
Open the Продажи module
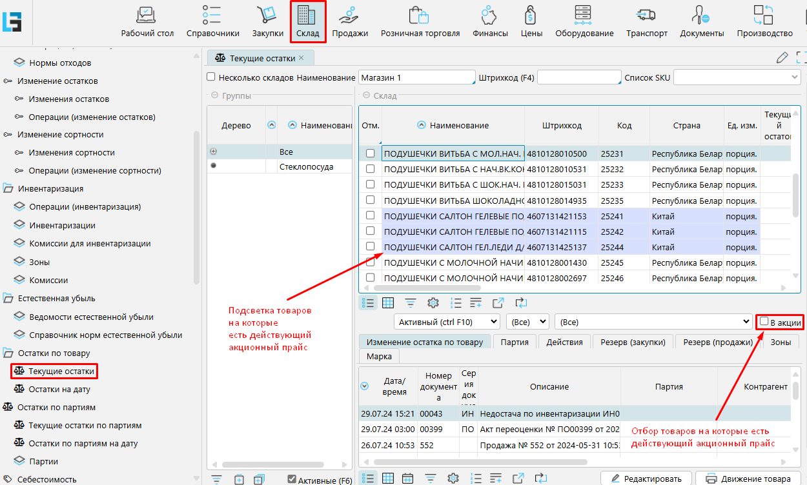[350, 21]
